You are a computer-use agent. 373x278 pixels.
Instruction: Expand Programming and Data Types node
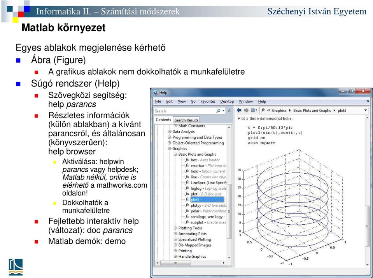click(x=169, y=137)
